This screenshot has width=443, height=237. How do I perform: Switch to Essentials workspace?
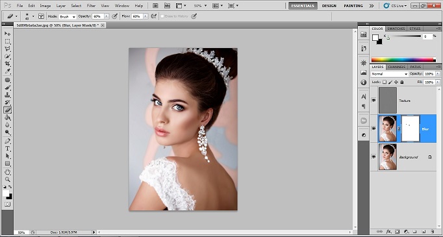(303, 6)
